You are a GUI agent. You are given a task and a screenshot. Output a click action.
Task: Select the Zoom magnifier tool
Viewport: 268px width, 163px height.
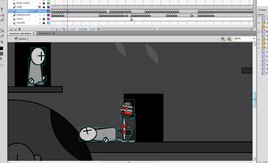(2, 41)
